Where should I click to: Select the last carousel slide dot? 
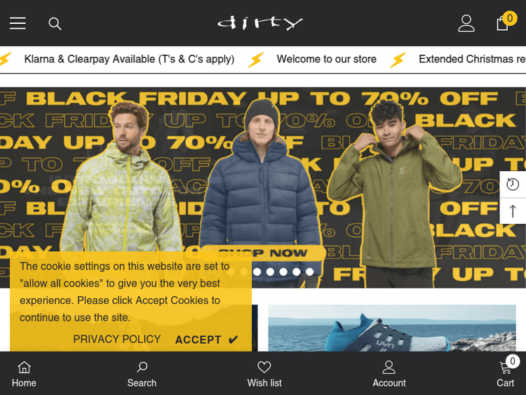coord(309,272)
